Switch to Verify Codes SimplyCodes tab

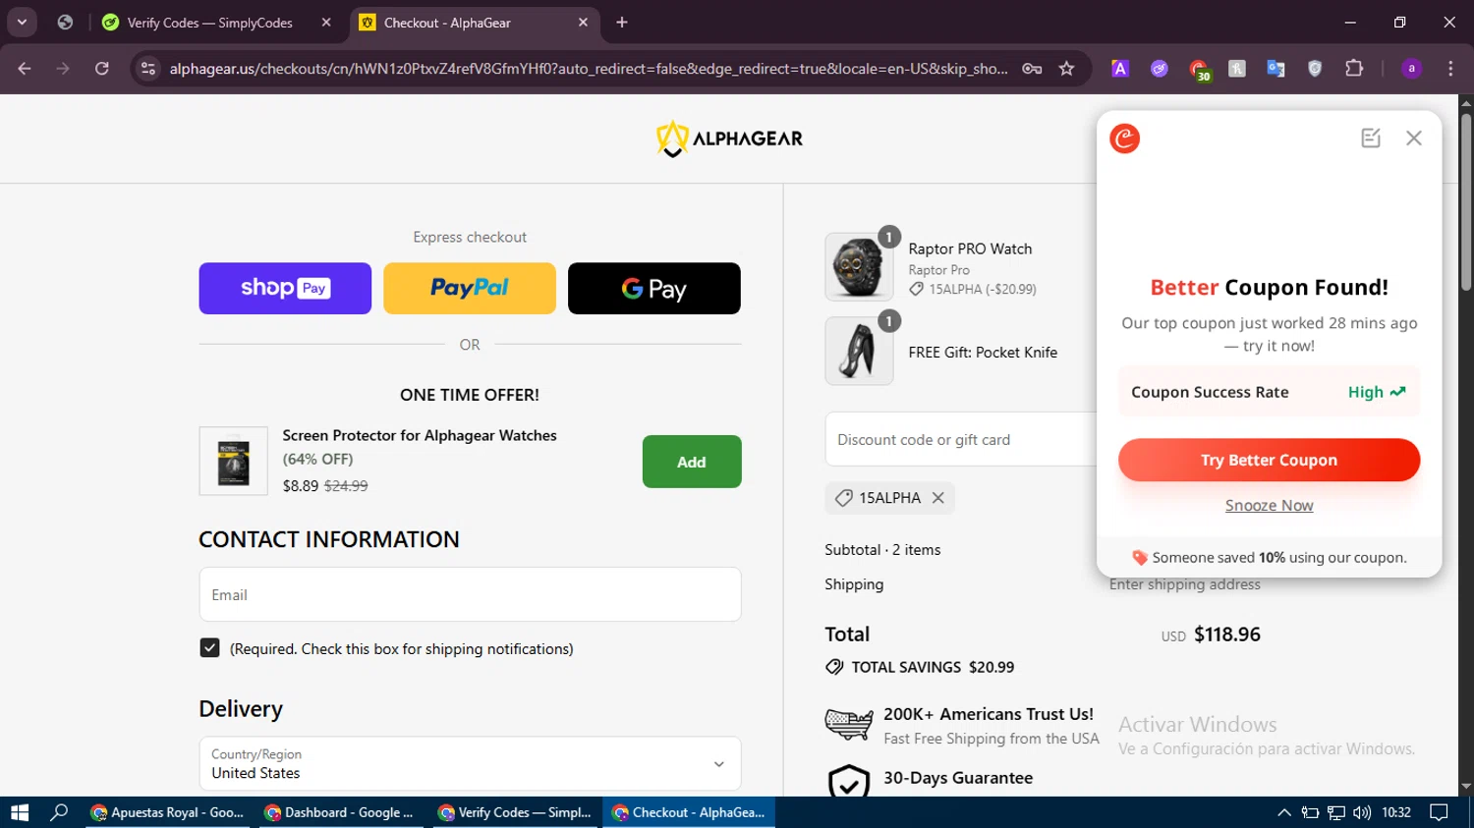pos(209,23)
